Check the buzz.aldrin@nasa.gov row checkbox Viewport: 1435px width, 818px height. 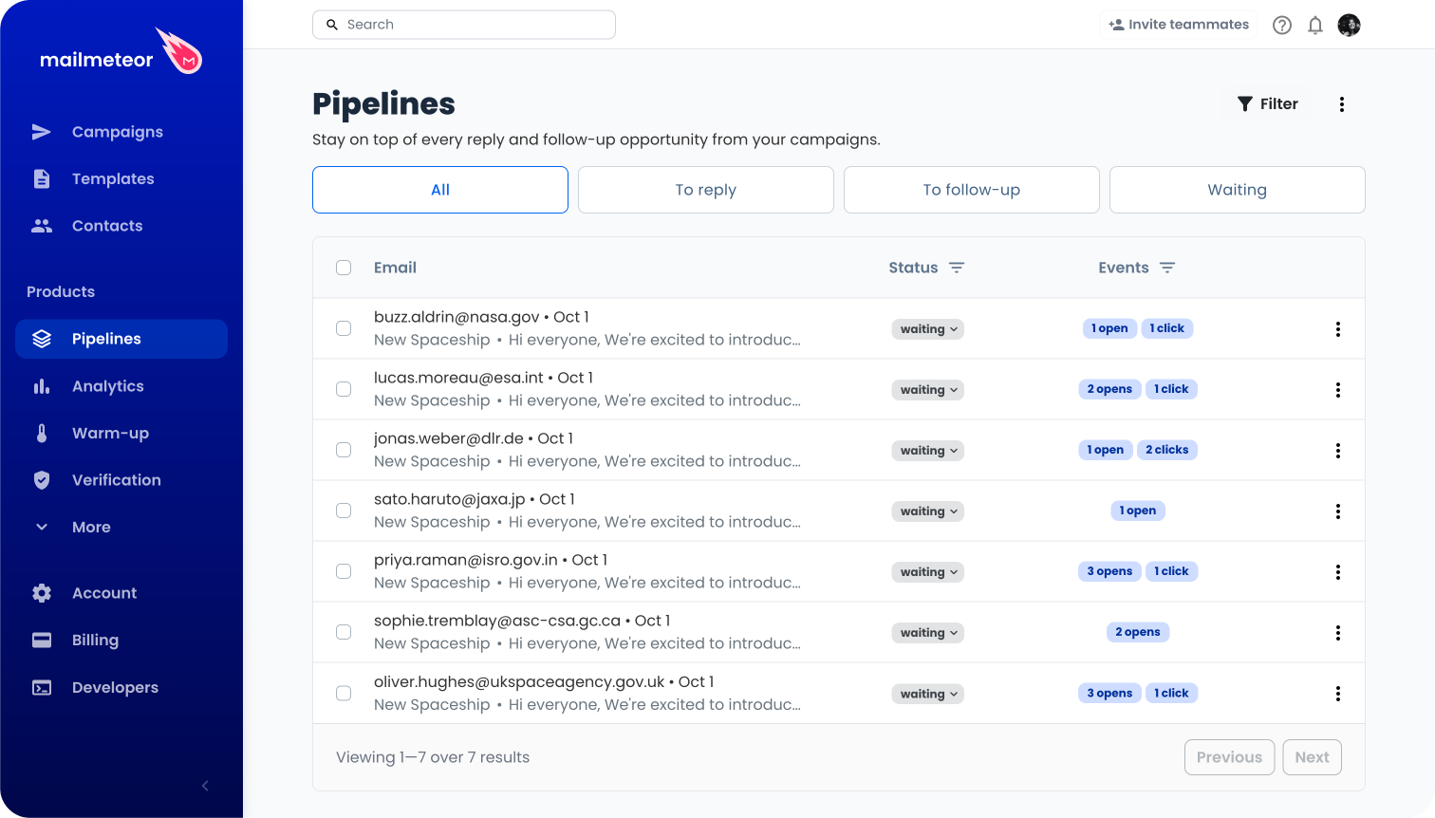[344, 328]
